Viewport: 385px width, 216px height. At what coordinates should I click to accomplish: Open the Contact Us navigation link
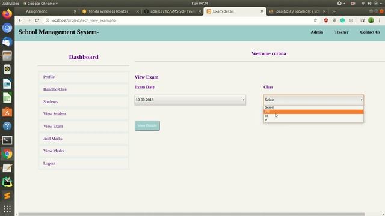(x=370, y=32)
